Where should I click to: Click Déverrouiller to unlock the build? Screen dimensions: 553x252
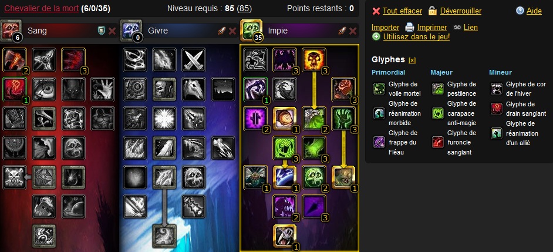461,11
